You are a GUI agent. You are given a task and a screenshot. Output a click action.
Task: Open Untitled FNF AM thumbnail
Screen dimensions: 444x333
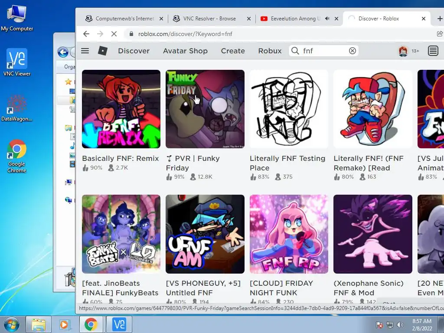coord(205,234)
